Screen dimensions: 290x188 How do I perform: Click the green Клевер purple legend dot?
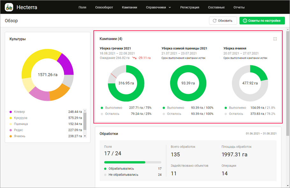pos(11,112)
